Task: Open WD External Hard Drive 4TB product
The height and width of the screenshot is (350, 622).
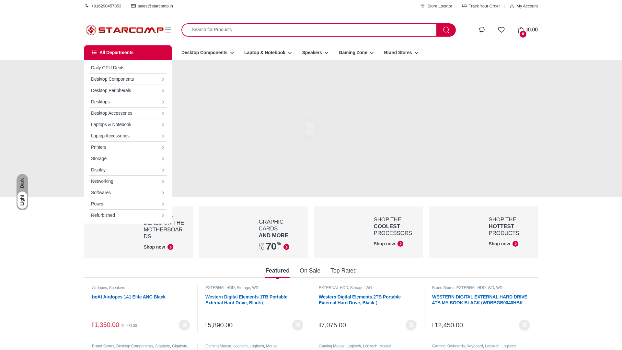Action: click(480, 300)
